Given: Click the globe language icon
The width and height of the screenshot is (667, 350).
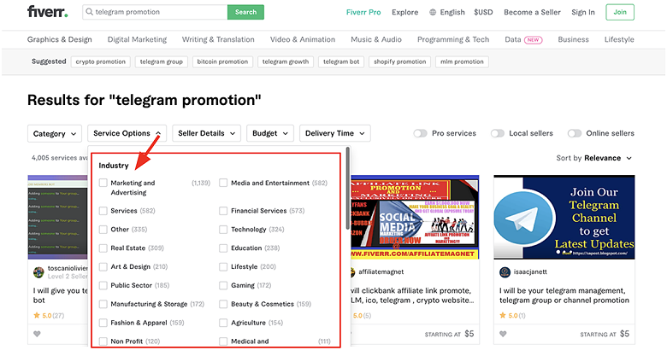Looking at the screenshot, I should pyautogui.click(x=433, y=12).
